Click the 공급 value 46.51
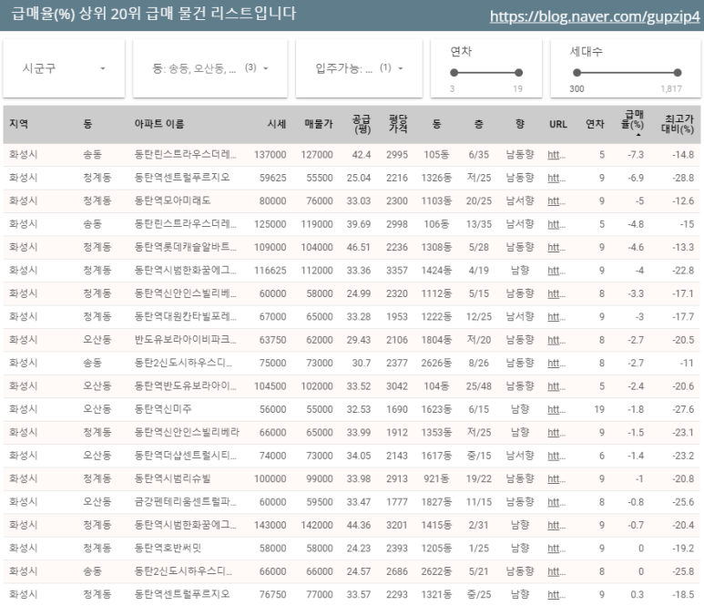Screen dimensions: 704x606 coord(359,248)
